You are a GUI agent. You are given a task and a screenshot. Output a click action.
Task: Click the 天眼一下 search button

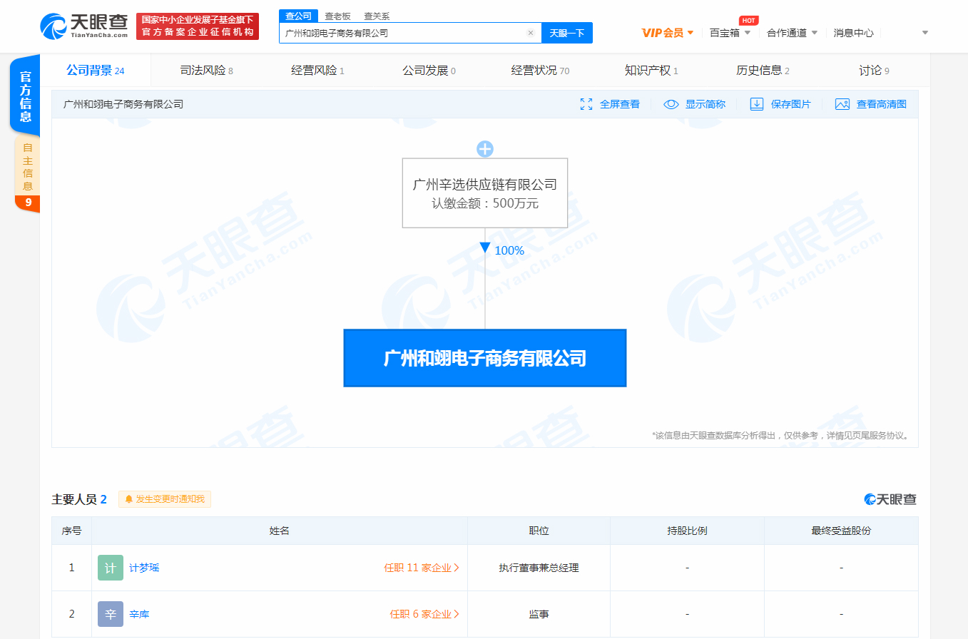coord(567,33)
